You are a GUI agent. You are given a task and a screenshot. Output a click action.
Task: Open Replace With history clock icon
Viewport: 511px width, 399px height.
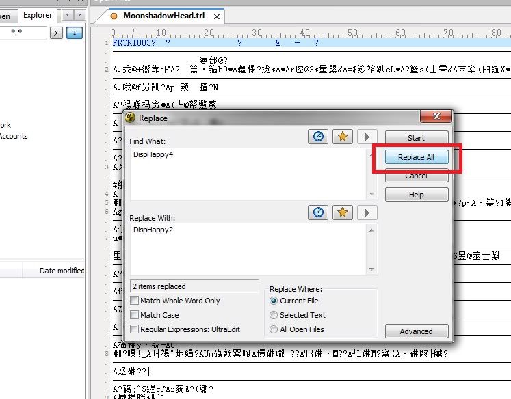coord(318,213)
